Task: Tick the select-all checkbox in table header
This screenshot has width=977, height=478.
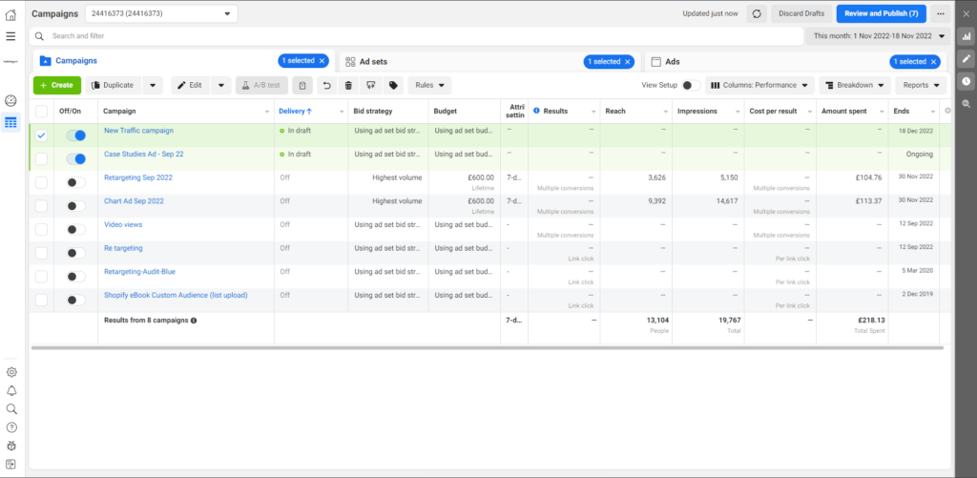Action: point(41,112)
